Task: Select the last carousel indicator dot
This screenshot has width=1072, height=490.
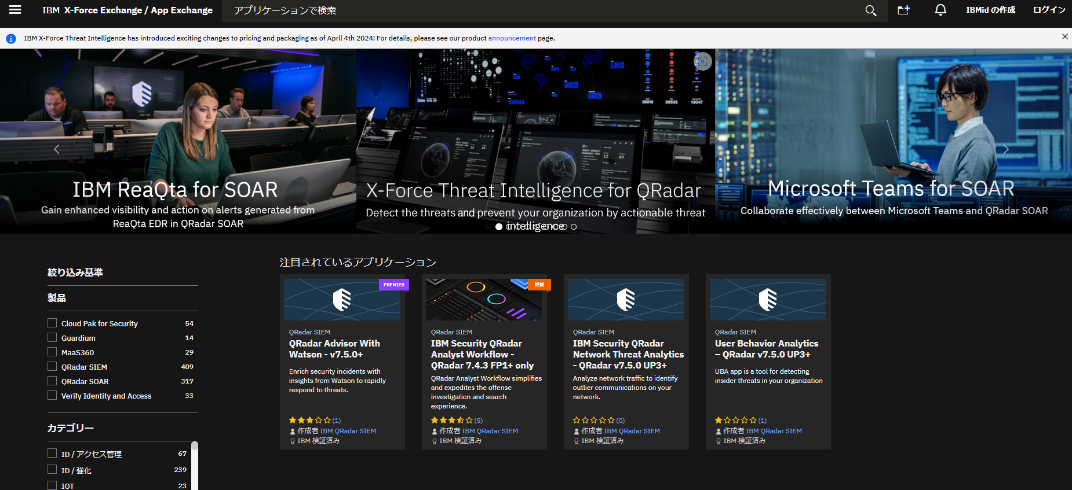Action: pyautogui.click(x=574, y=227)
